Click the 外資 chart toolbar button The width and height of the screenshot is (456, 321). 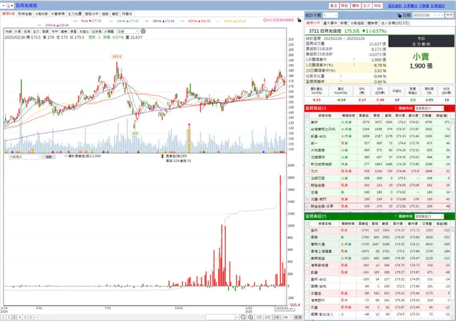(x=17, y=31)
